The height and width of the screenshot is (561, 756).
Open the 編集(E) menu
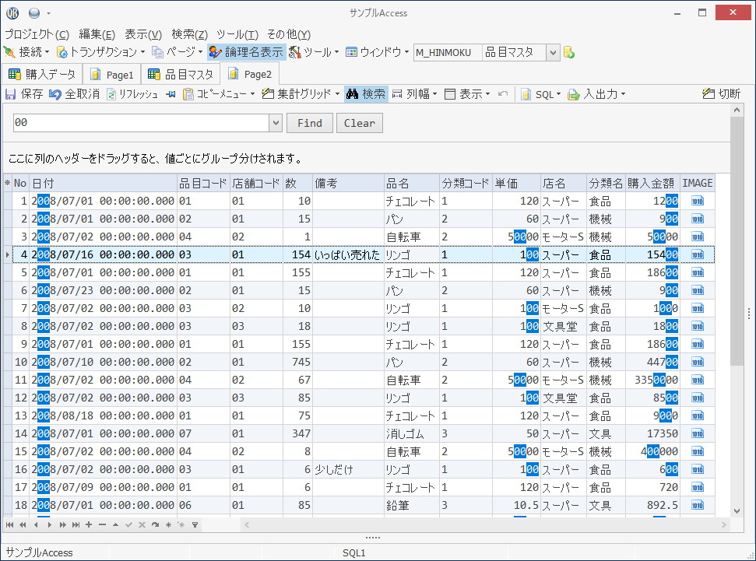97,34
